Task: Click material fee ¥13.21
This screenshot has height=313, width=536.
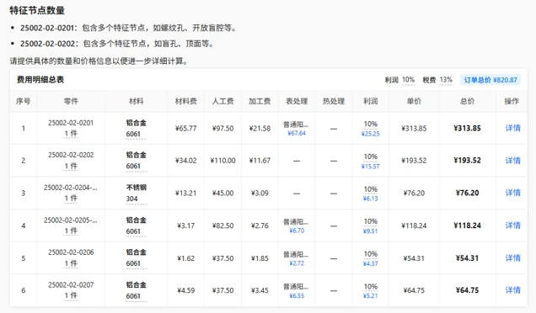Action: click(x=186, y=194)
